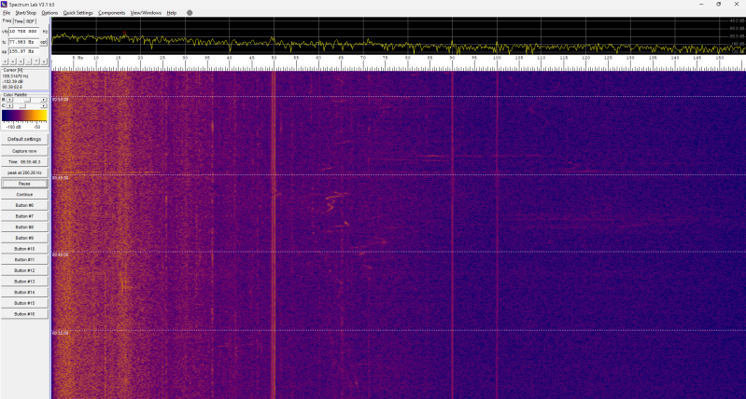Click the contrast C slider thumb
746x399 pixels.
[22, 105]
